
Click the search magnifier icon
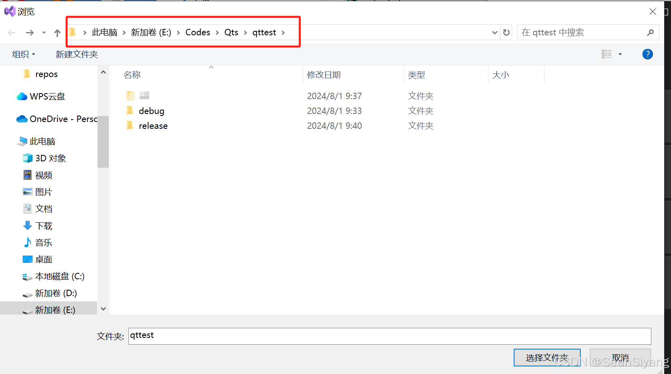[x=651, y=33]
